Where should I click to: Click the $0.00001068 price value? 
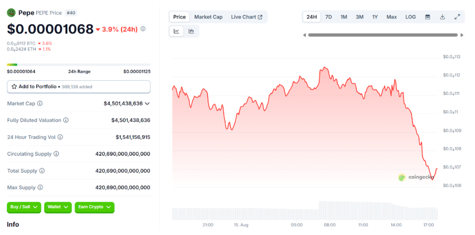[50, 29]
